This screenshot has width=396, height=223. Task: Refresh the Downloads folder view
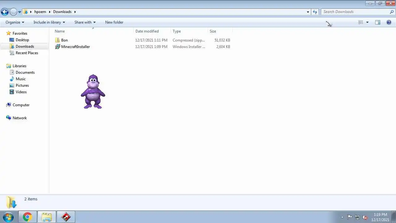click(315, 12)
